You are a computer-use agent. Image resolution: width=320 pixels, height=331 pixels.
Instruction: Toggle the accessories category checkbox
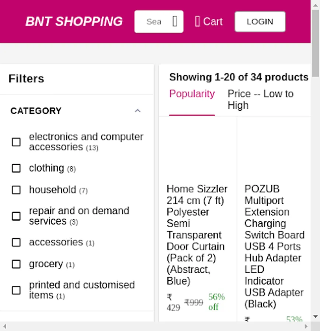click(x=16, y=242)
